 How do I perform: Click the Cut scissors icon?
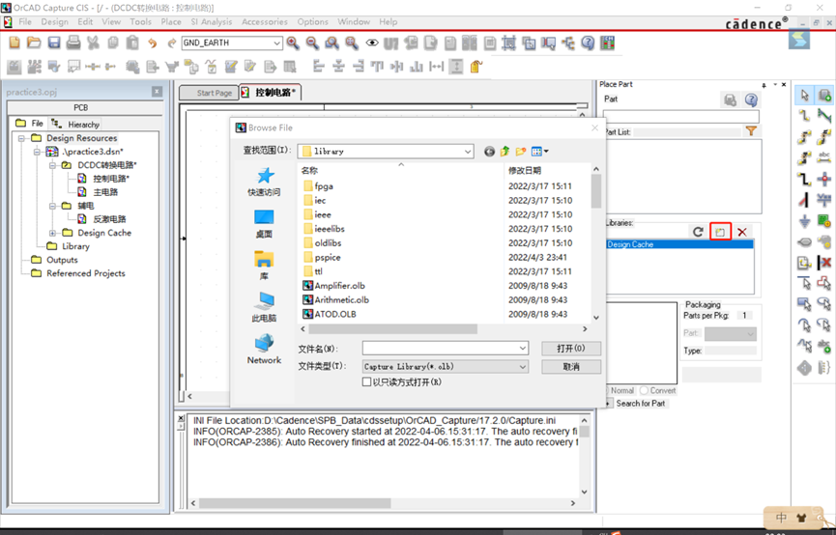pyautogui.click(x=93, y=42)
